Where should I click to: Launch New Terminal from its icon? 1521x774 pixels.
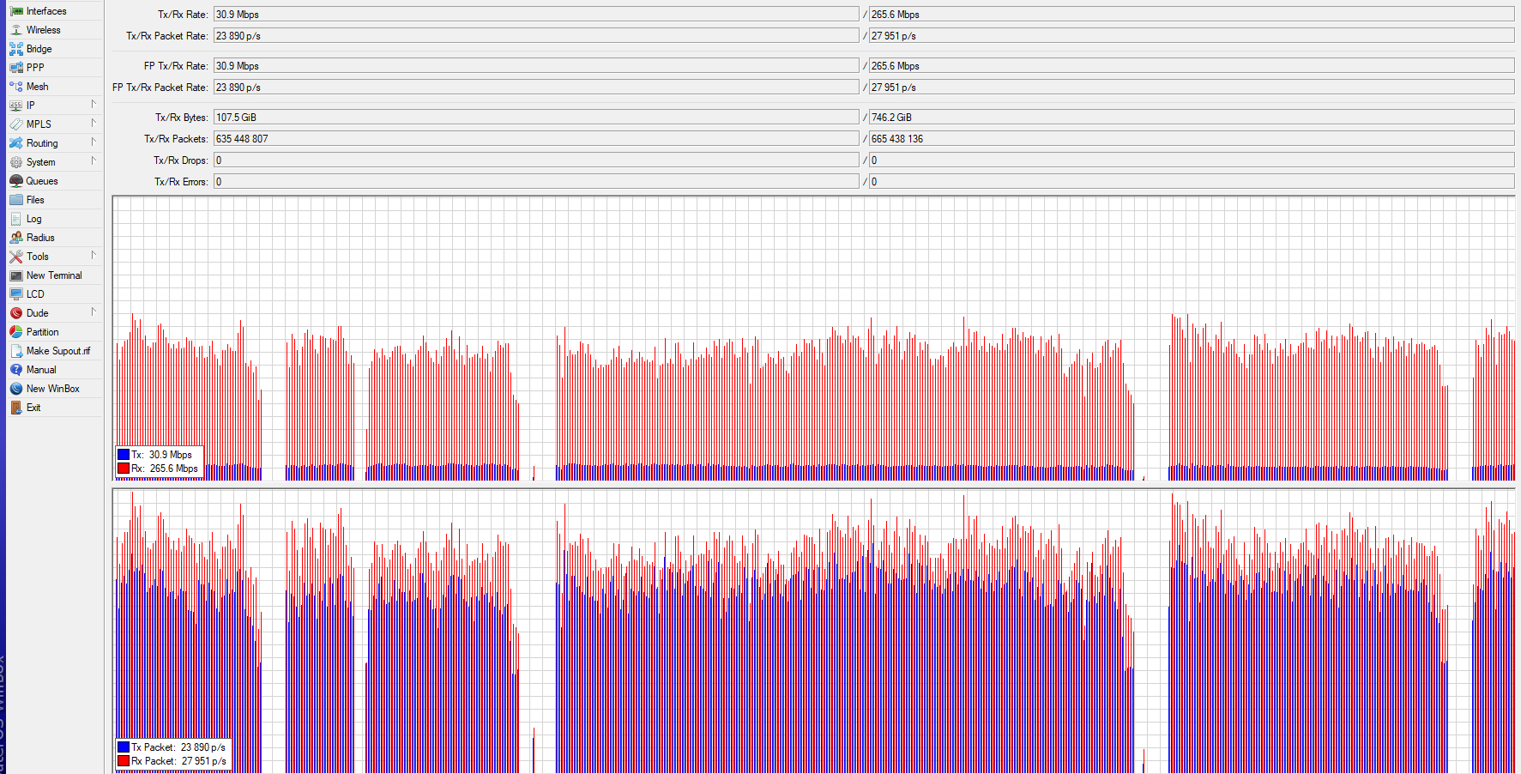click(x=16, y=275)
